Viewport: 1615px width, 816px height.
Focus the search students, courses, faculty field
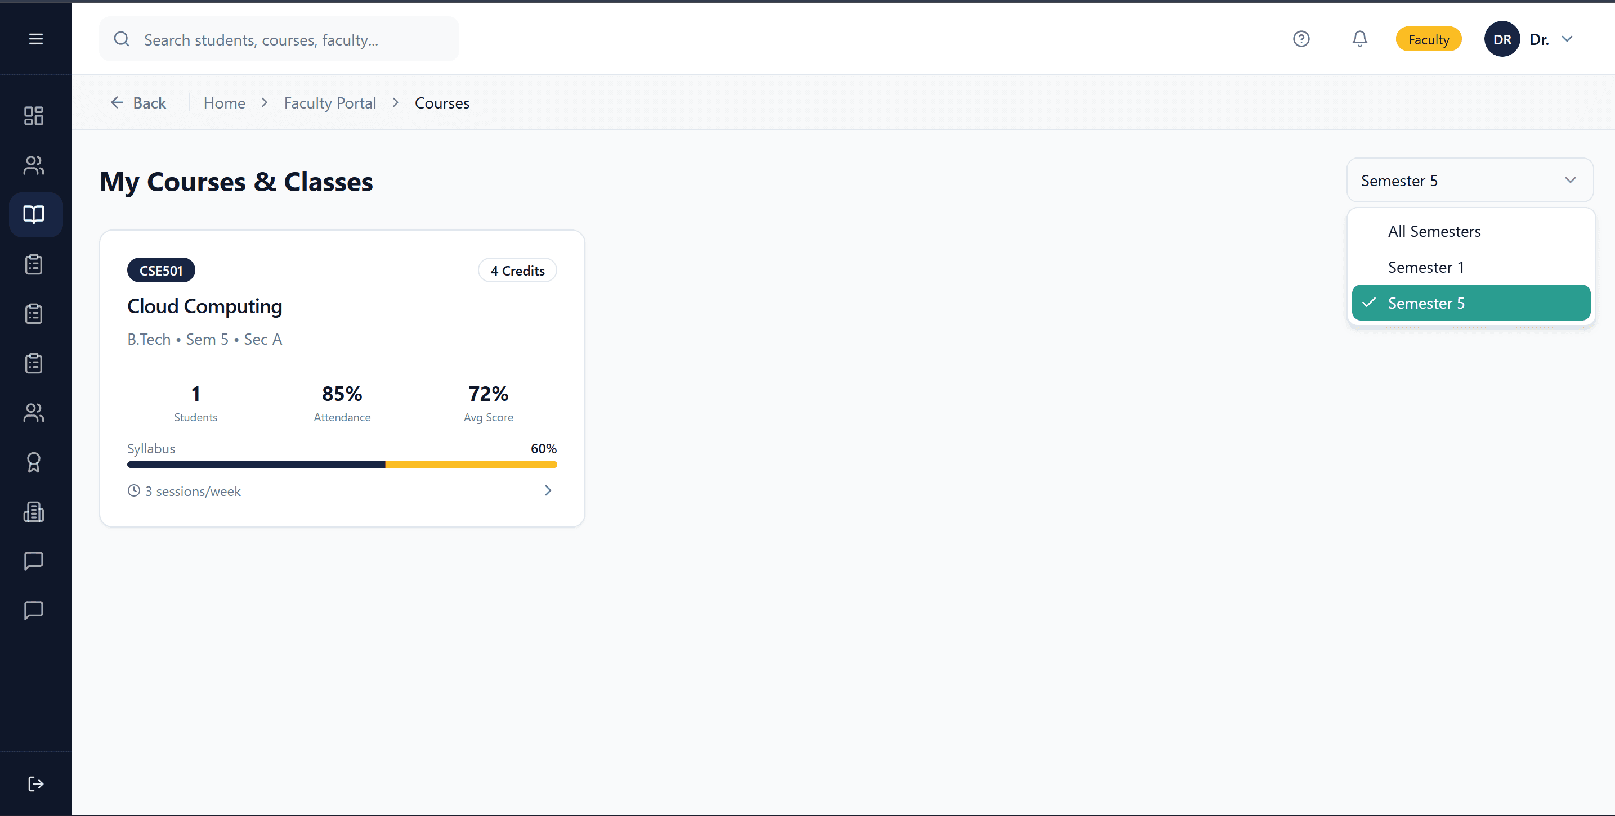[279, 39]
